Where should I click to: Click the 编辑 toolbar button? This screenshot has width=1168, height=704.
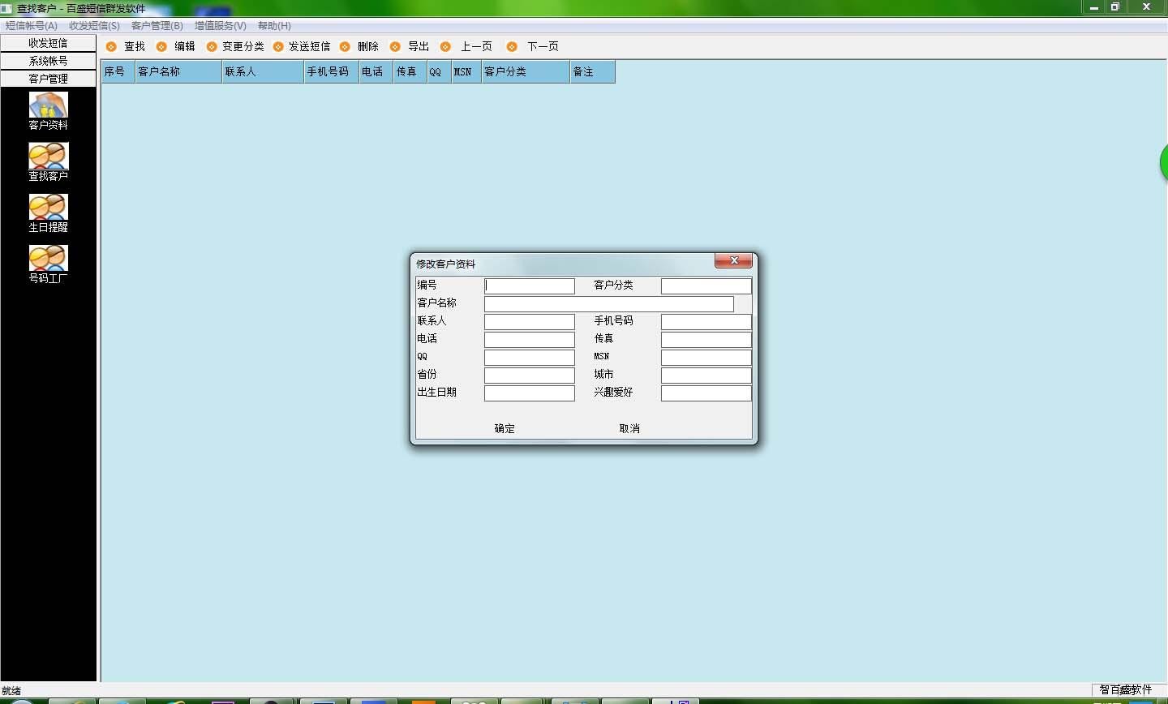(176, 46)
